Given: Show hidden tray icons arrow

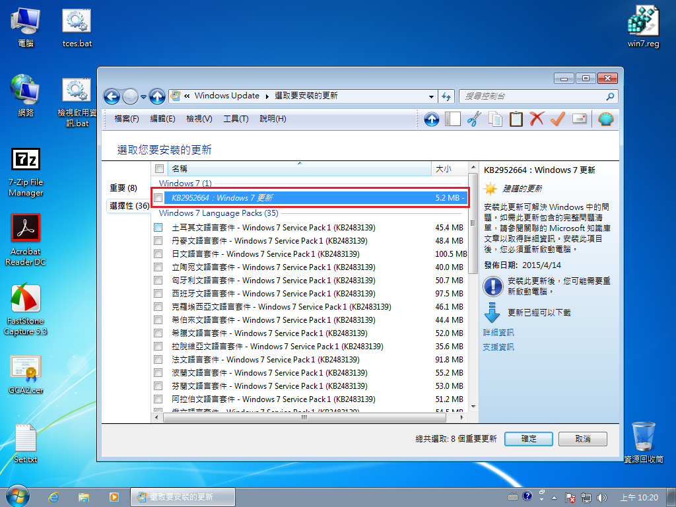Looking at the screenshot, I should [x=554, y=498].
